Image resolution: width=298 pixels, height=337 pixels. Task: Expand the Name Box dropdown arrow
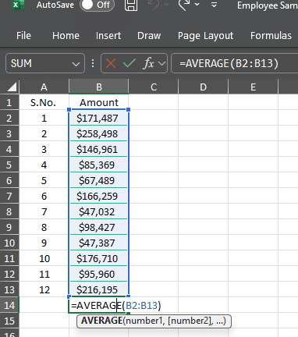(76, 64)
